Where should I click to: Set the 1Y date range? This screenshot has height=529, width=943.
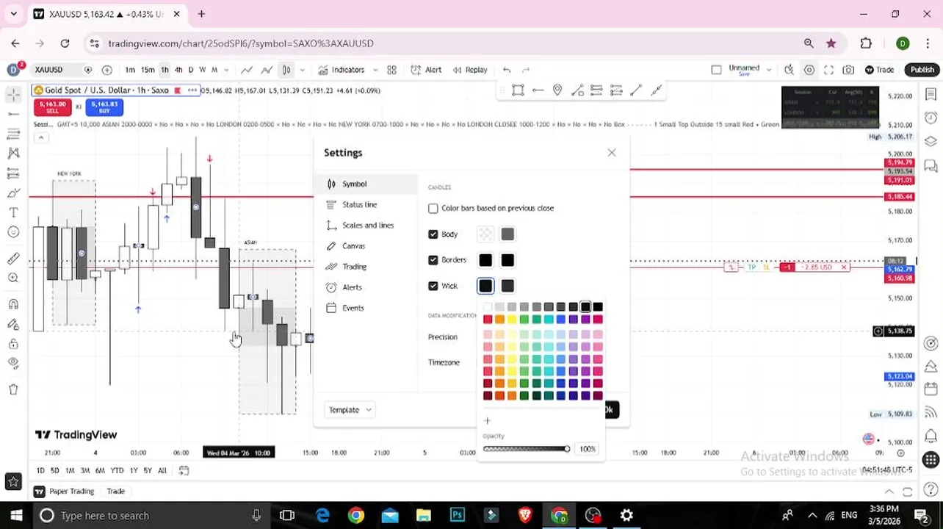click(x=134, y=470)
